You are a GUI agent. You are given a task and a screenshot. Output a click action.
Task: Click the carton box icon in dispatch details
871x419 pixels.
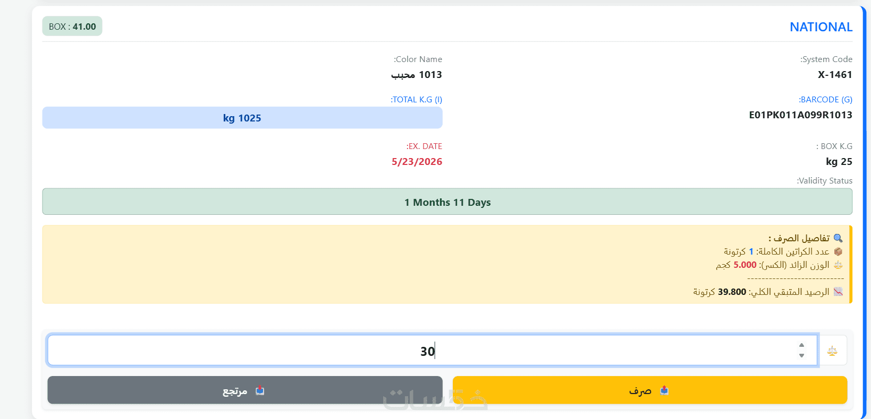click(x=838, y=251)
